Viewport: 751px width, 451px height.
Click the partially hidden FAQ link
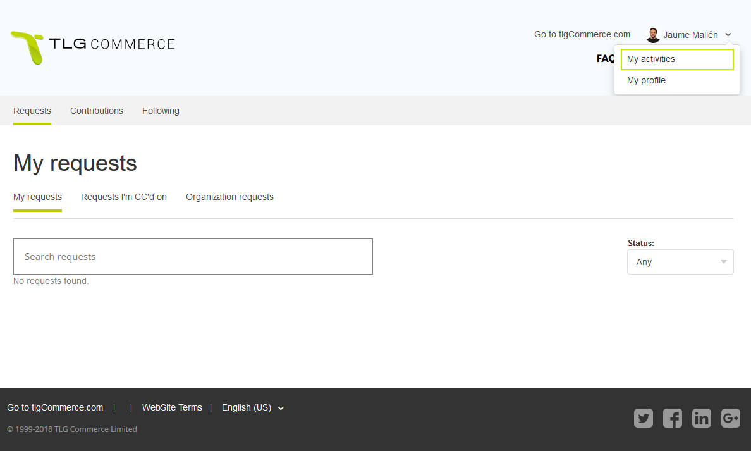coord(605,58)
